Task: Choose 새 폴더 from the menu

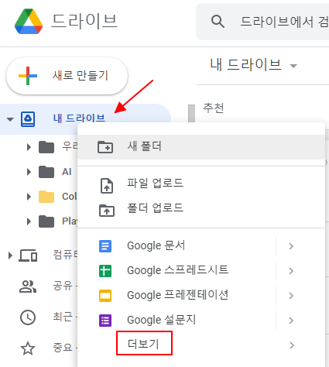Action: [201, 147]
